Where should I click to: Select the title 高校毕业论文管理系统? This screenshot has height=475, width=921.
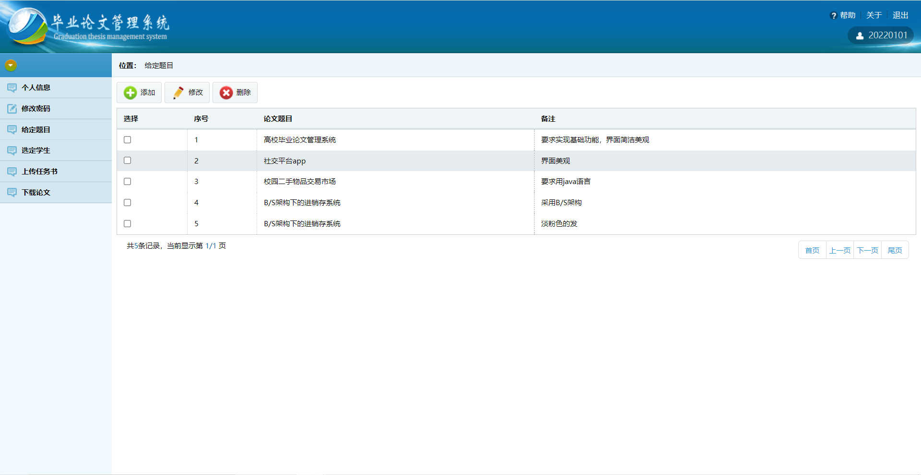pos(300,140)
